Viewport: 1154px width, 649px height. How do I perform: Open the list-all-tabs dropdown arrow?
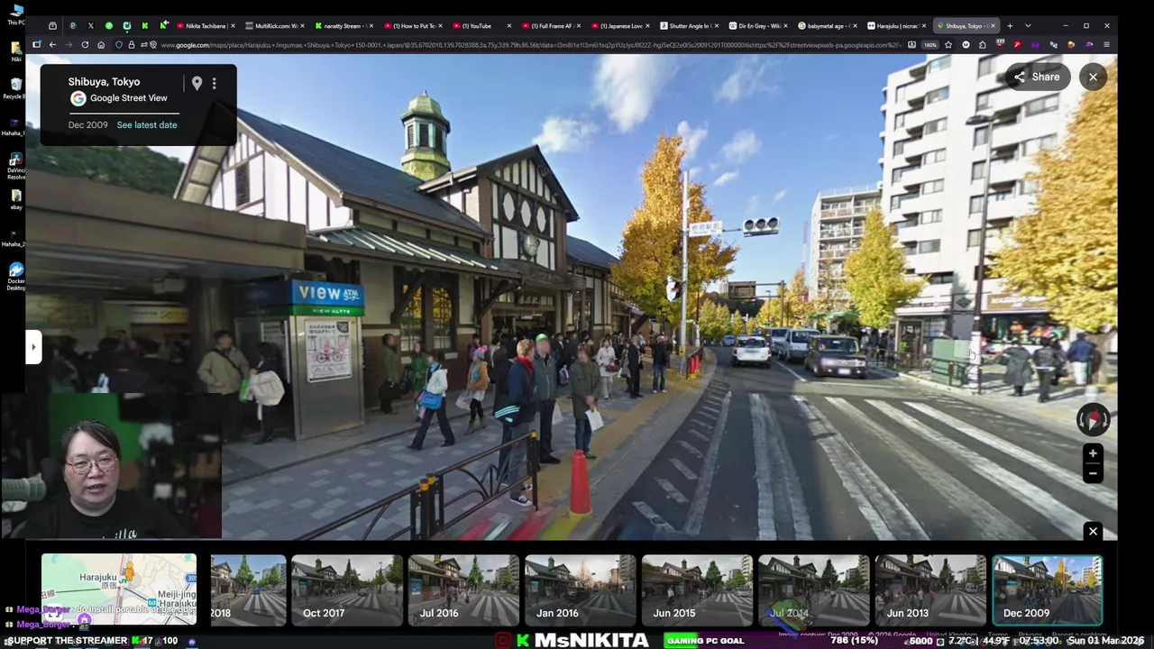(1028, 25)
